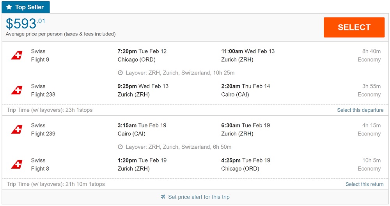Screen dimensions: 390x206
Task: Click the 7:20pm Tue Feb 12 departure time
Action: coord(142,51)
